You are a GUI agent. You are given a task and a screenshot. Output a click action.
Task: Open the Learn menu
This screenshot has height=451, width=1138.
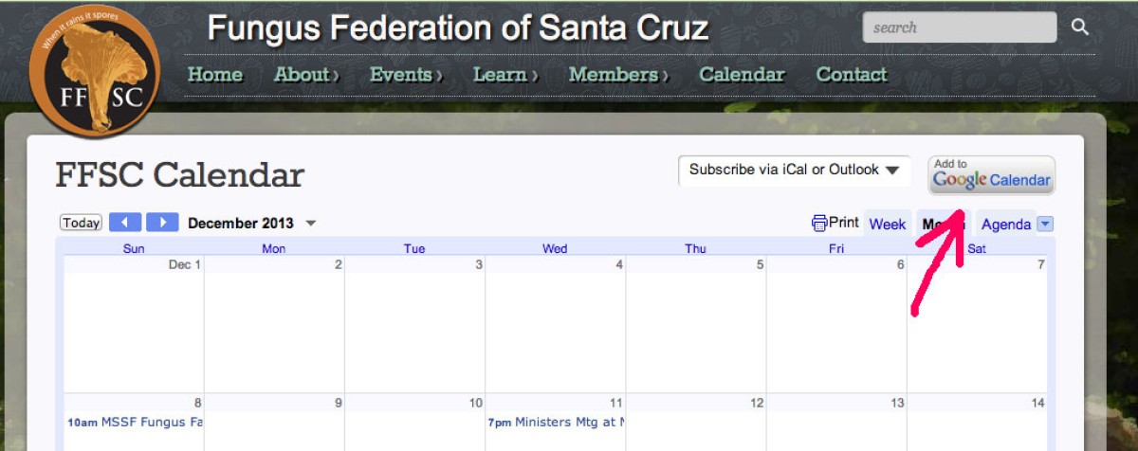(x=505, y=75)
